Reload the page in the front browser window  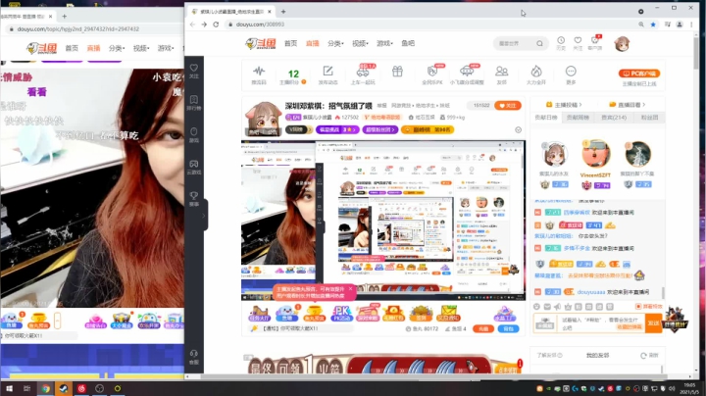[x=216, y=25]
